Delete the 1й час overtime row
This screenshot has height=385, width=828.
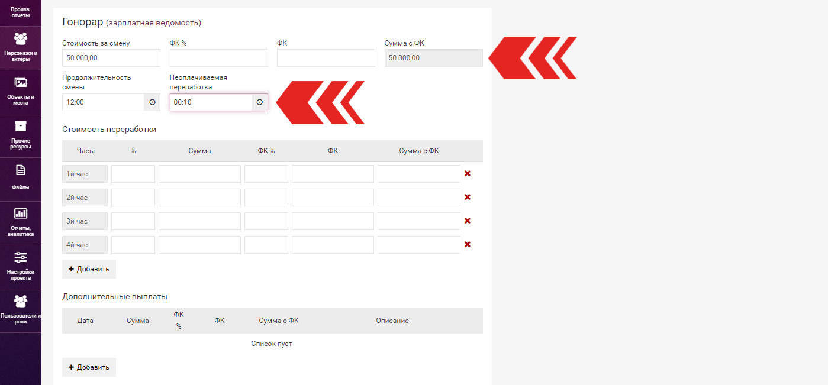tap(468, 174)
